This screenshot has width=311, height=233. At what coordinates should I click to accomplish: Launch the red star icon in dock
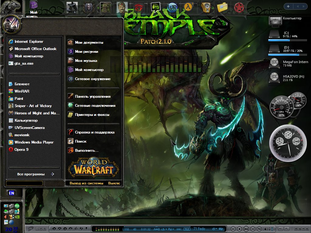239,8
